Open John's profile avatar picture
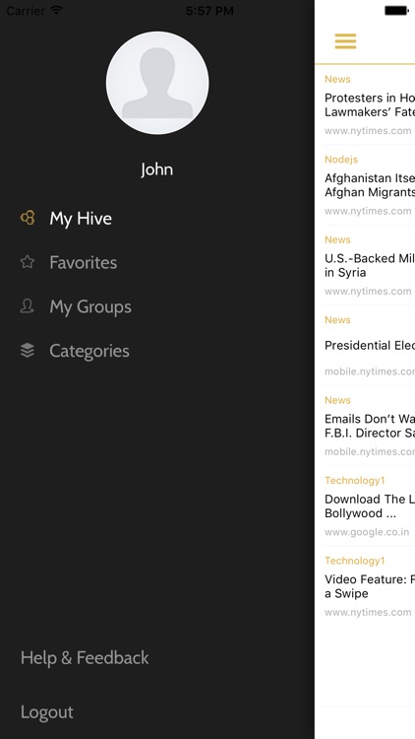415x739 pixels. point(157,83)
